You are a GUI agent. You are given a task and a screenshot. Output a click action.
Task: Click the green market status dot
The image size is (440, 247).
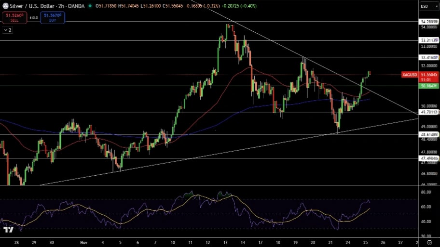point(90,6)
